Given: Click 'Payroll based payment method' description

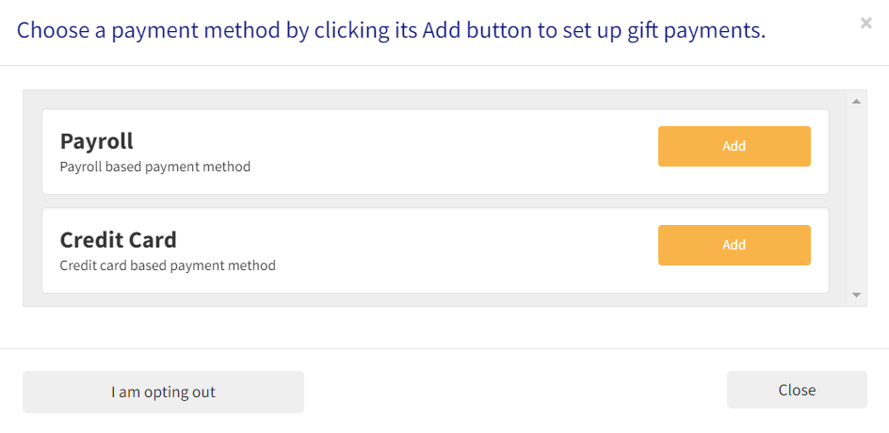Looking at the screenshot, I should [154, 168].
